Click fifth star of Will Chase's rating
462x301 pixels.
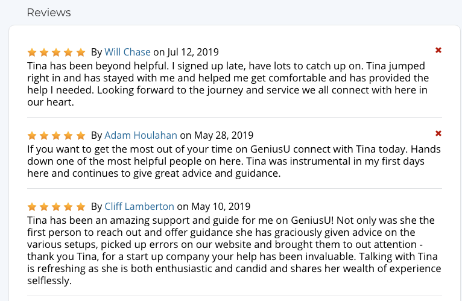pos(81,52)
